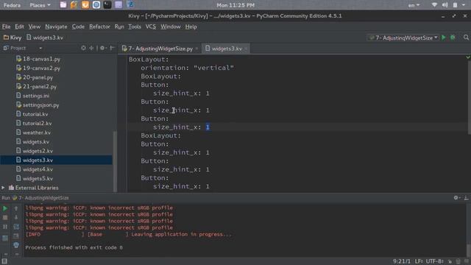Click the Project tree vertical scrollbar
Viewport: 471px width, 265px height.
point(115,160)
